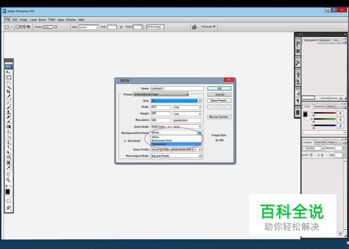Click the Save Preset button
The height and width of the screenshot is (249, 349).
(219, 101)
